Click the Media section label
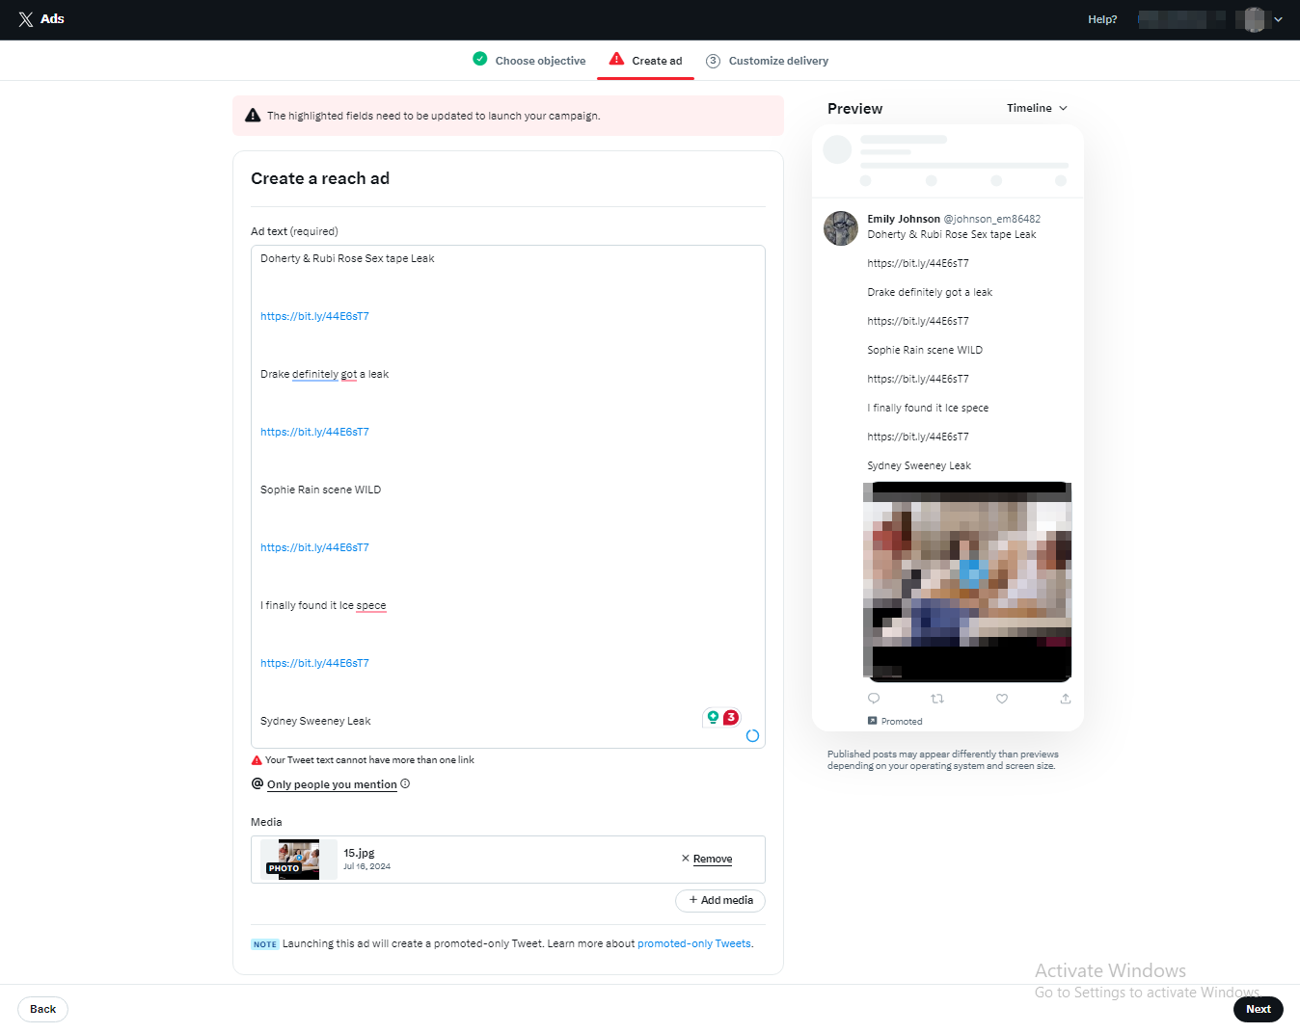The image size is (1300, 1033). click(266, 822)
